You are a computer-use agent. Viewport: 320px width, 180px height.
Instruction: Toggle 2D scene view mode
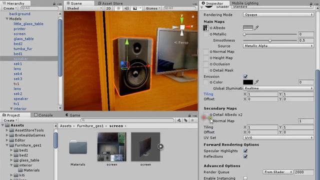[x=108, y=8]
